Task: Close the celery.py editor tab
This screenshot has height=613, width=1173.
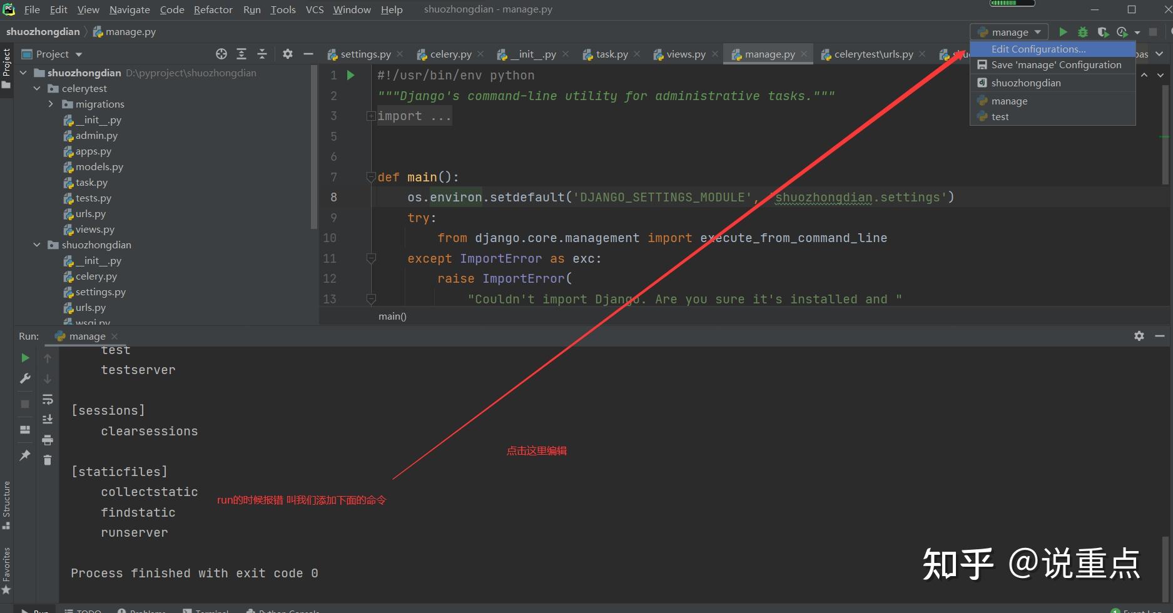Action: (x=480, y=54)
